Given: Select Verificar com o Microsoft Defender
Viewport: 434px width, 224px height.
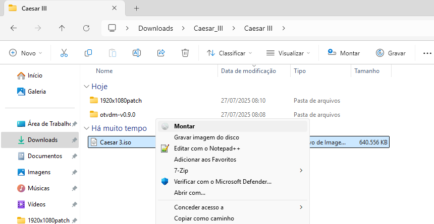Looking at the screenshot, I should pos(233,181).
